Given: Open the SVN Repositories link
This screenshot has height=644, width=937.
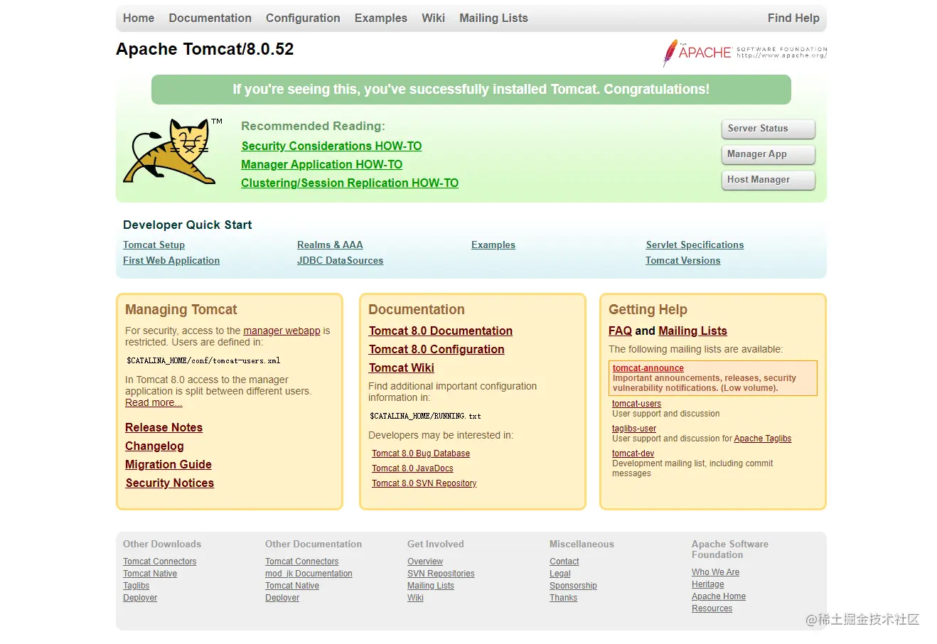Looking at the screenshot, I should pos(441,574).
